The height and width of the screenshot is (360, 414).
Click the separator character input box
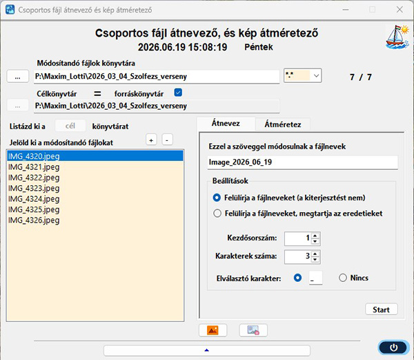(315, 278)
